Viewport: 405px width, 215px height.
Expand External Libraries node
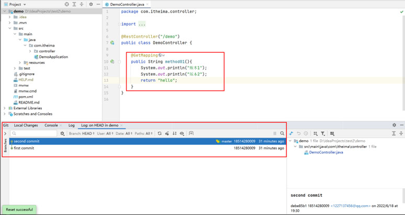(4, 108)
